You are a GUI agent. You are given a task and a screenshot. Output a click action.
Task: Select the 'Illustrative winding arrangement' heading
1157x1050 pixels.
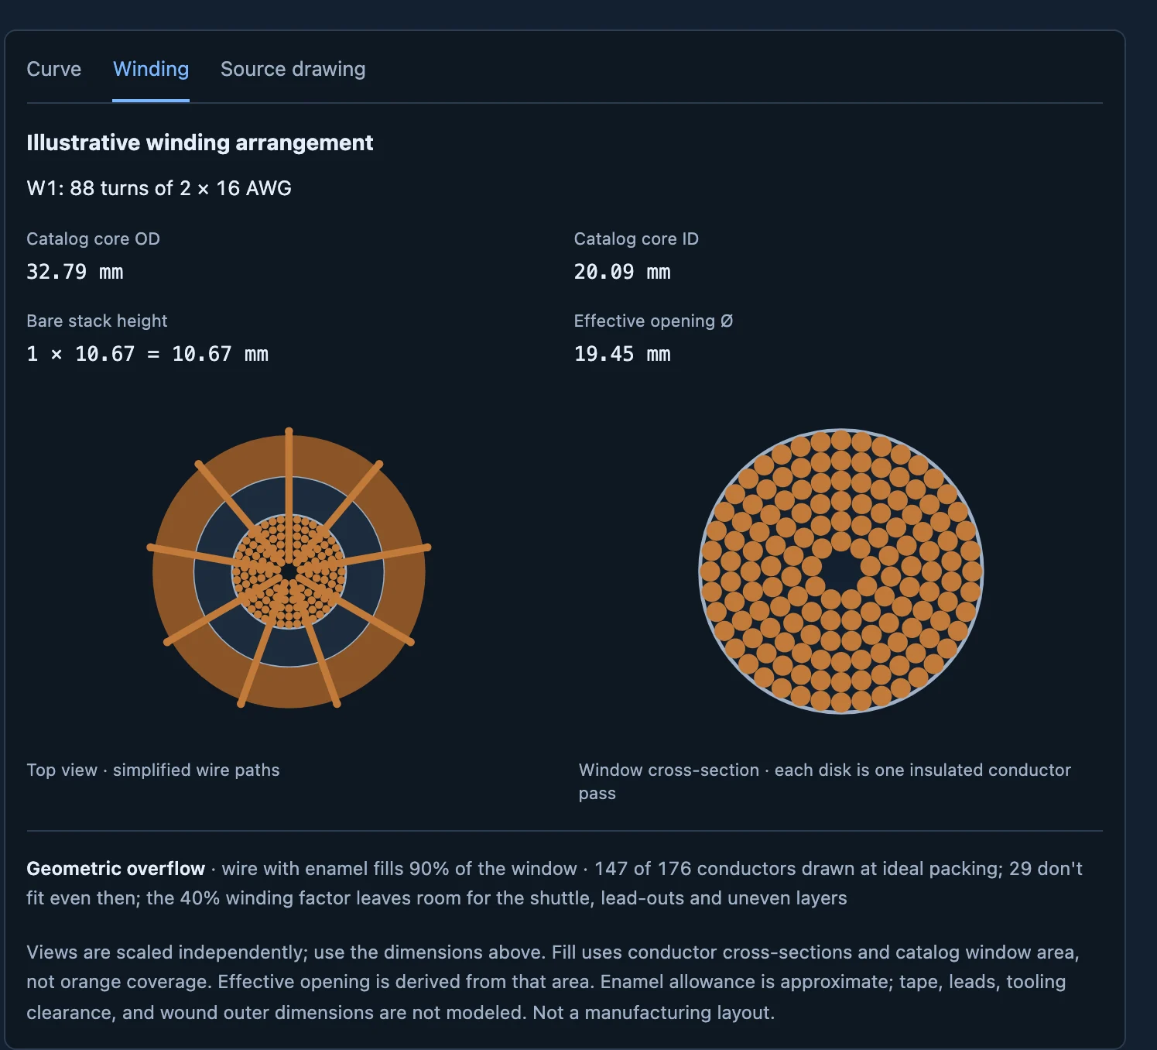[200, 142]
